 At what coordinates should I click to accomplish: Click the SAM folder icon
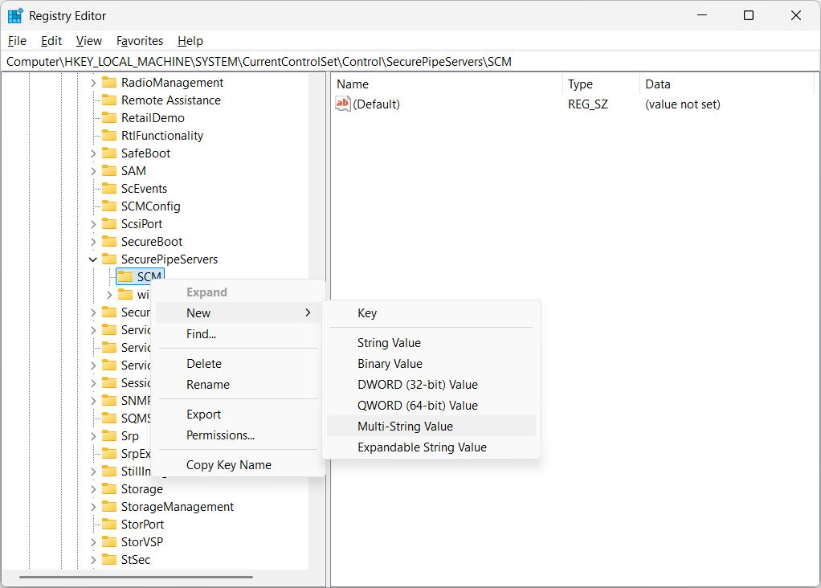pos(109,171)
